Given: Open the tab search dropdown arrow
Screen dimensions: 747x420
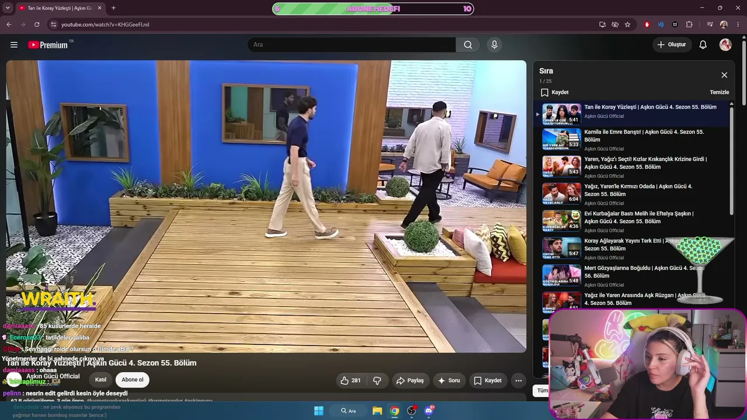Looking at the screenshot, I should click(x=8, y=8).
